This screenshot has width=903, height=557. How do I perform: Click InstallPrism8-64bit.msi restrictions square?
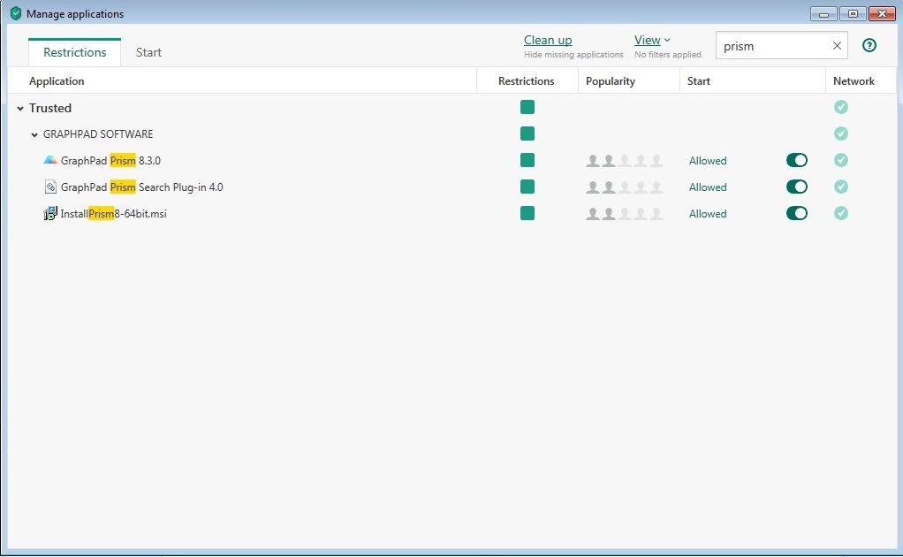coord(527,213)
